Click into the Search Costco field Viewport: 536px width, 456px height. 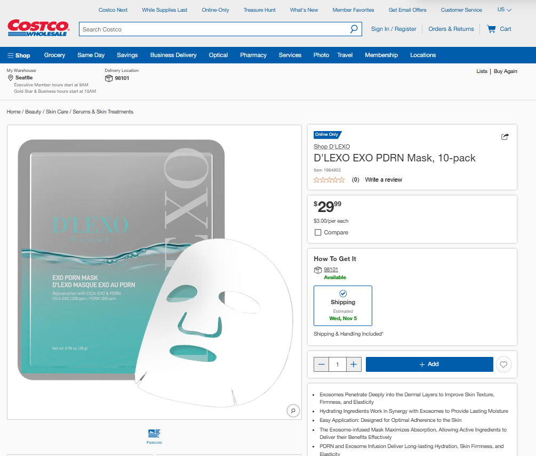tap(213, 29)
